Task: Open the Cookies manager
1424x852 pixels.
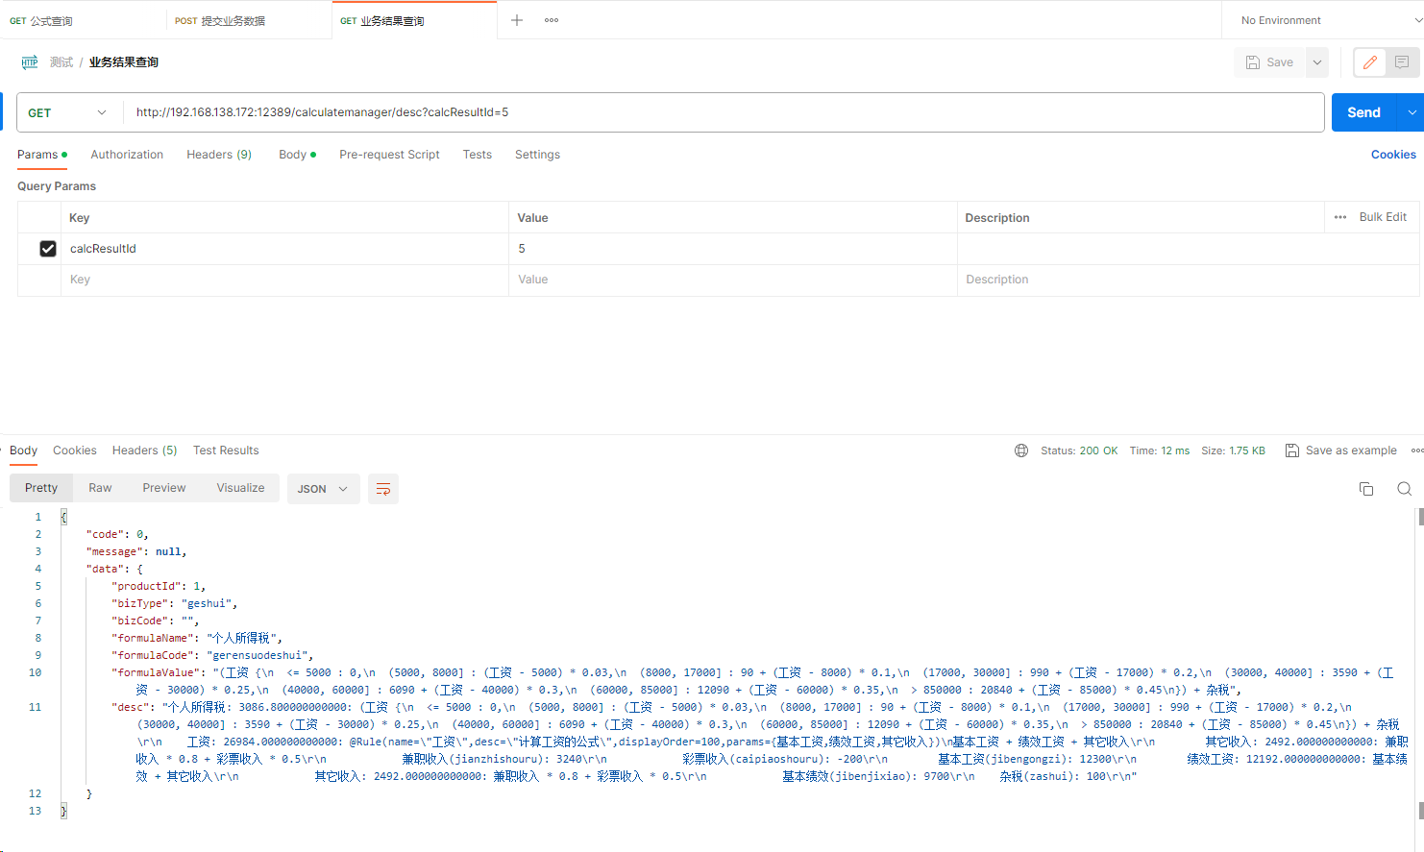Action: (x=1392, y=155)
